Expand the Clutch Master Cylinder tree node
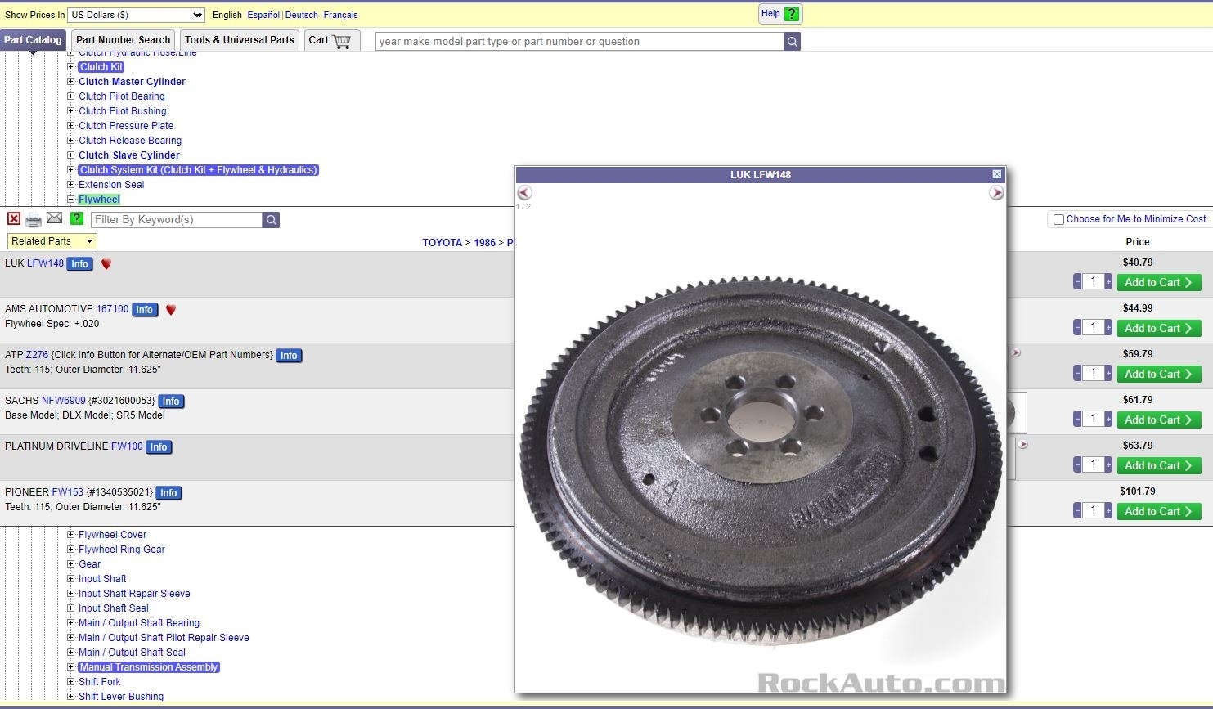This screenshot has width=1213, height=709. point(71,82)
